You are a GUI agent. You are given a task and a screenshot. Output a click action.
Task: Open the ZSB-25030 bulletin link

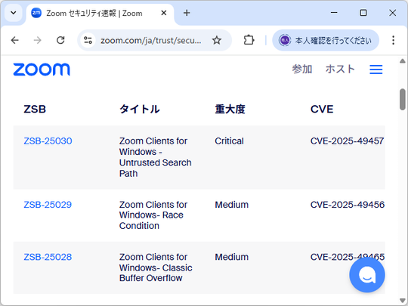point(48,141)
